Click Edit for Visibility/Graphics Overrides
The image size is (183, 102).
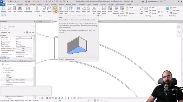(x=24, y=48)
